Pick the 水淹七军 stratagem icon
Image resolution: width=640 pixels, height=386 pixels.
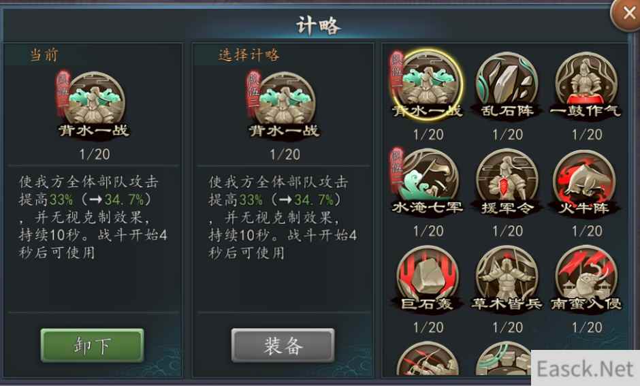pyautogui.click(x=428, y=182)
